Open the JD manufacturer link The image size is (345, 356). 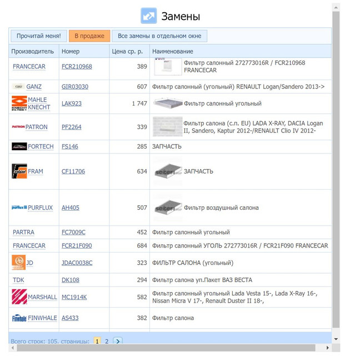pos(29,263)
